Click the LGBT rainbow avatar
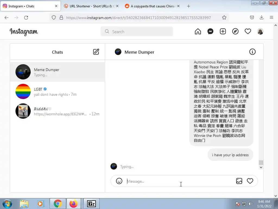 click(x=23, y=91)
